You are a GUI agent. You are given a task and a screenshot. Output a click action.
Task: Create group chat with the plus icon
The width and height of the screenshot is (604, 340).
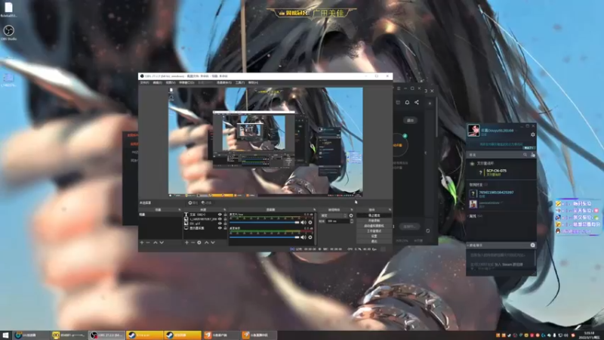(x=533, y=245)
